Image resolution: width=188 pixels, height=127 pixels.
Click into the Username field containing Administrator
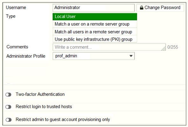tap(93, 8)
